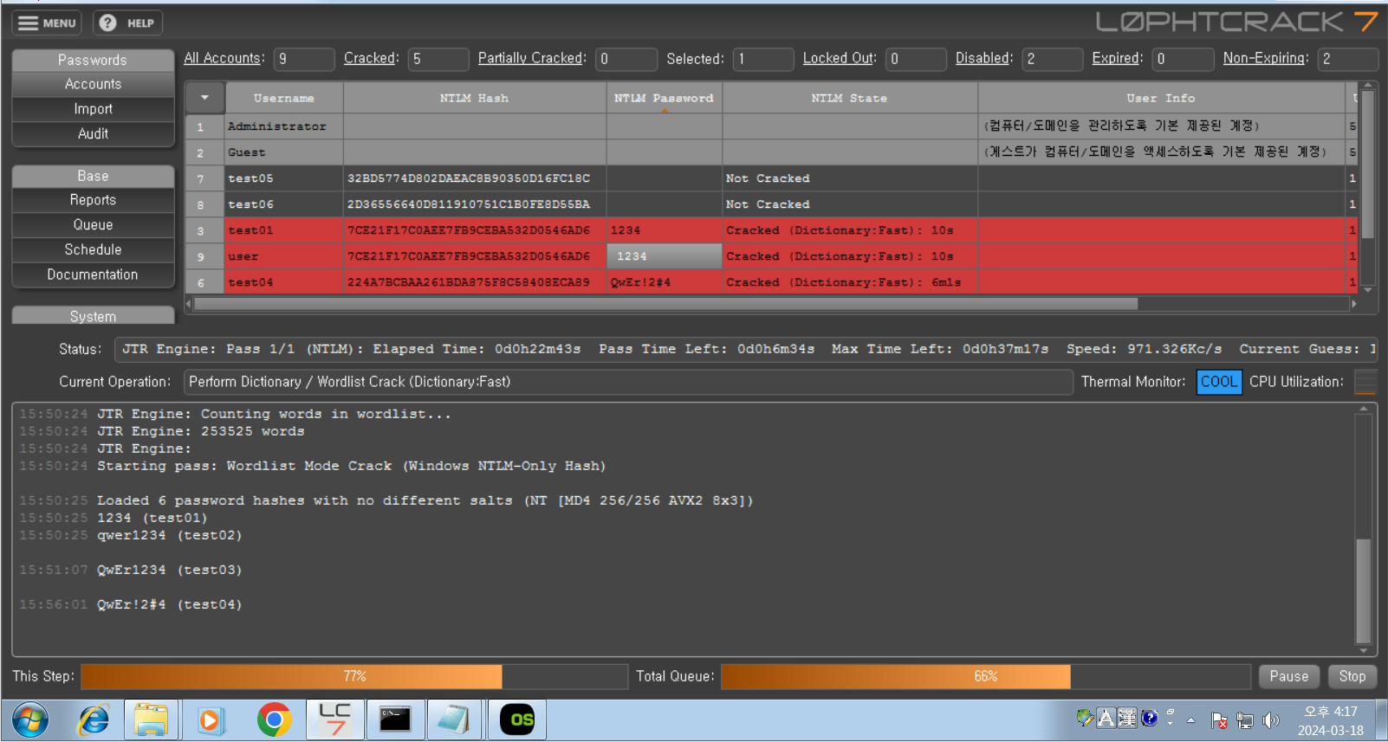This screenshot has height=742, width=1388.
Task: Open the notepad taskbar icon
Action: 454,720
